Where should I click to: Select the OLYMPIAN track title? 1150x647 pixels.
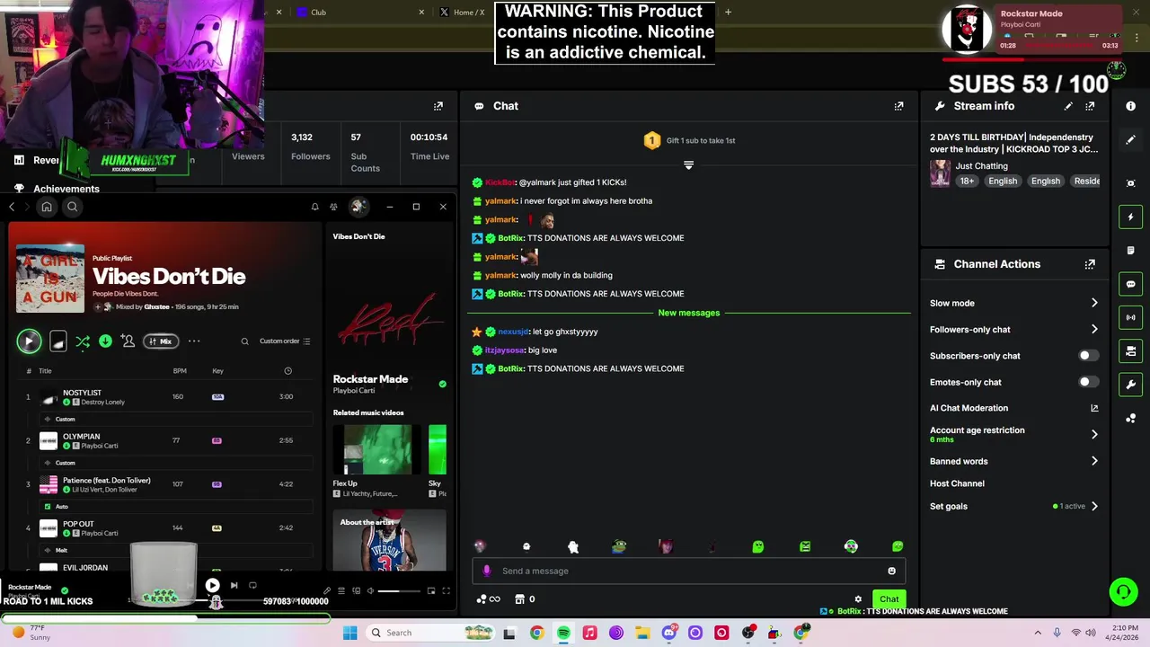[81, 437]
